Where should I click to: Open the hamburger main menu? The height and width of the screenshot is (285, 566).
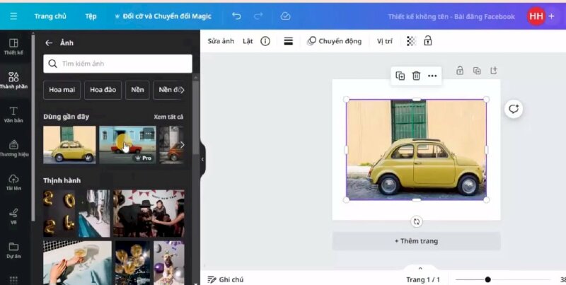13,16
